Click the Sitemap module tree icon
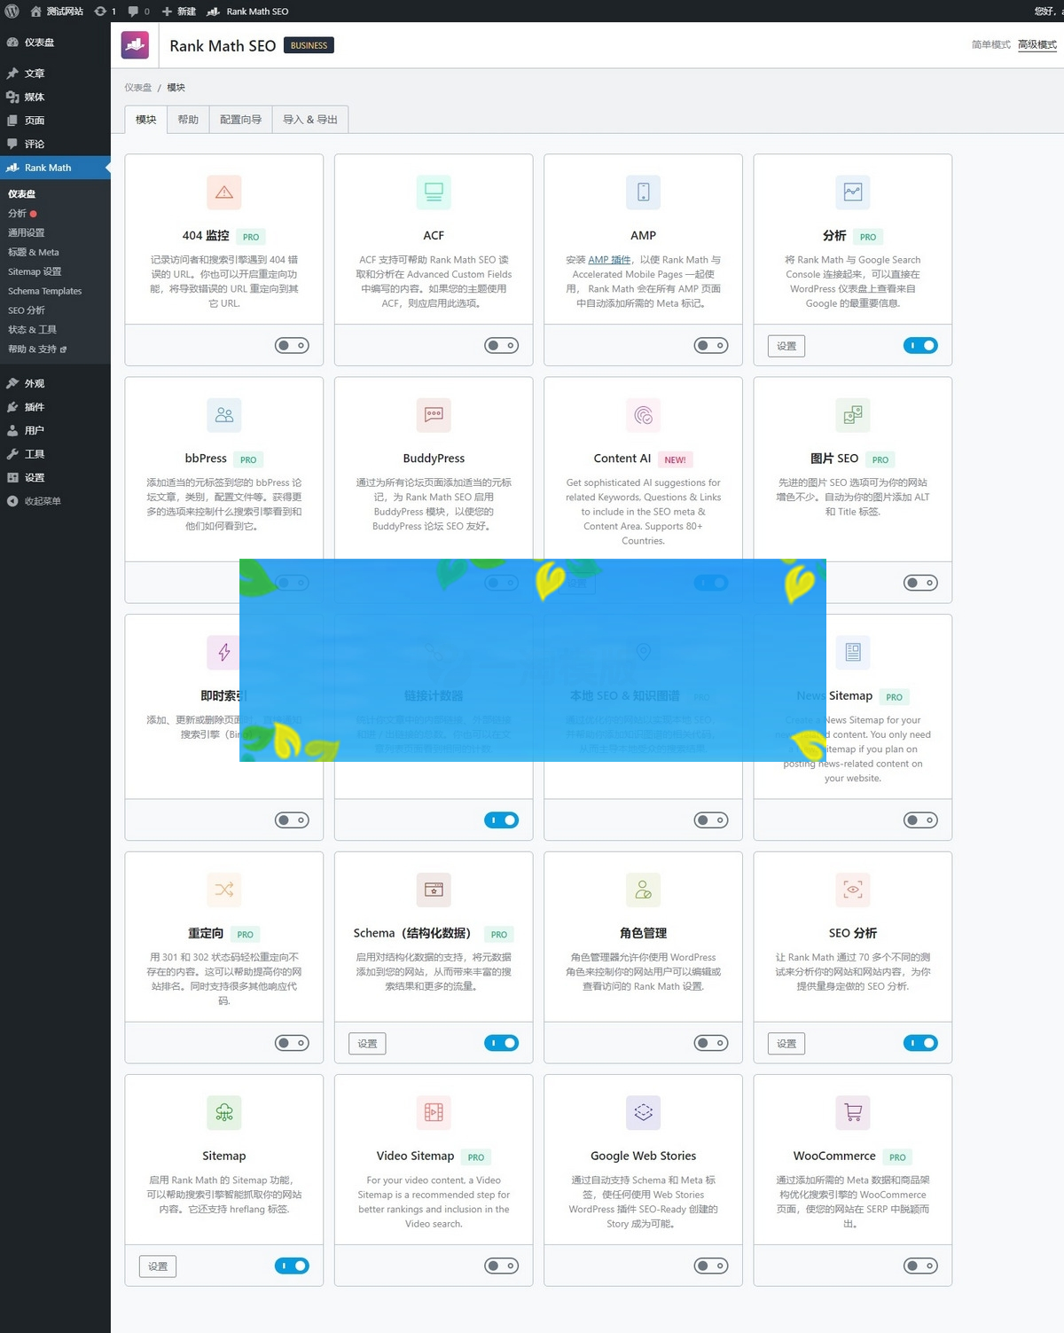This screenshot has width=1064, height=1333. point(223,1112)
